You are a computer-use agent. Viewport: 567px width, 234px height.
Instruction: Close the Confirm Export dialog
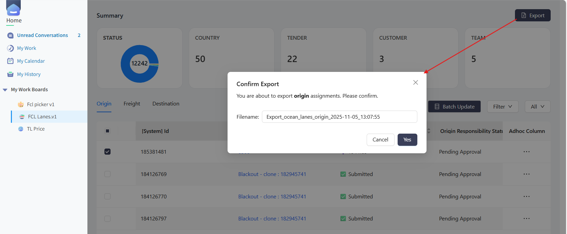point(415,82)
